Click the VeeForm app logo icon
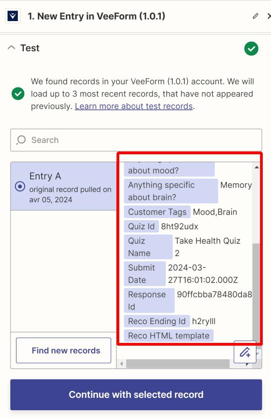The width and height of the screenshot is (271, 418). point(13,16)
